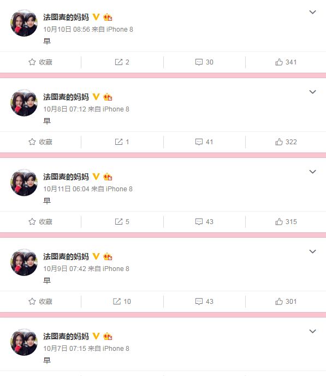Expand the options chevron on the 10月8日 post
Screen dimensions: 326x376
[312, 92]
